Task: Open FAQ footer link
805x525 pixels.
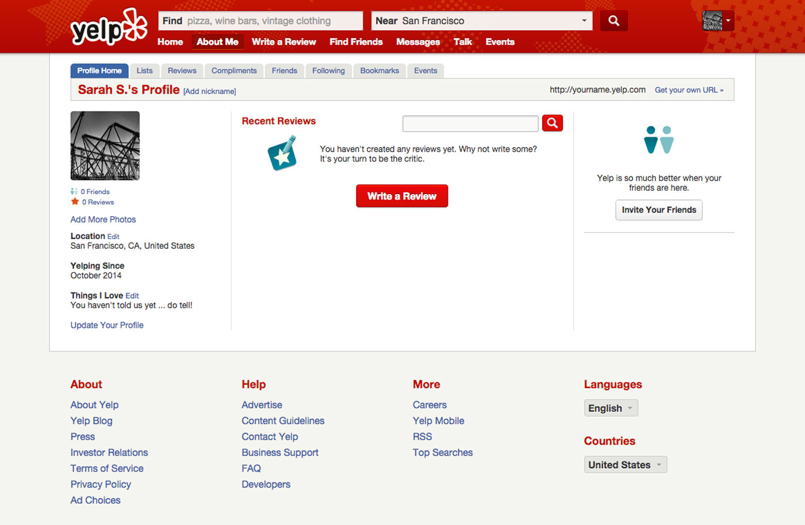Action: pyautogui.click(x=251, y=469)
